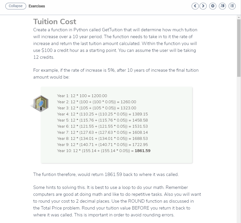Click the Collapse button at top left

click(x=16, y=6)
